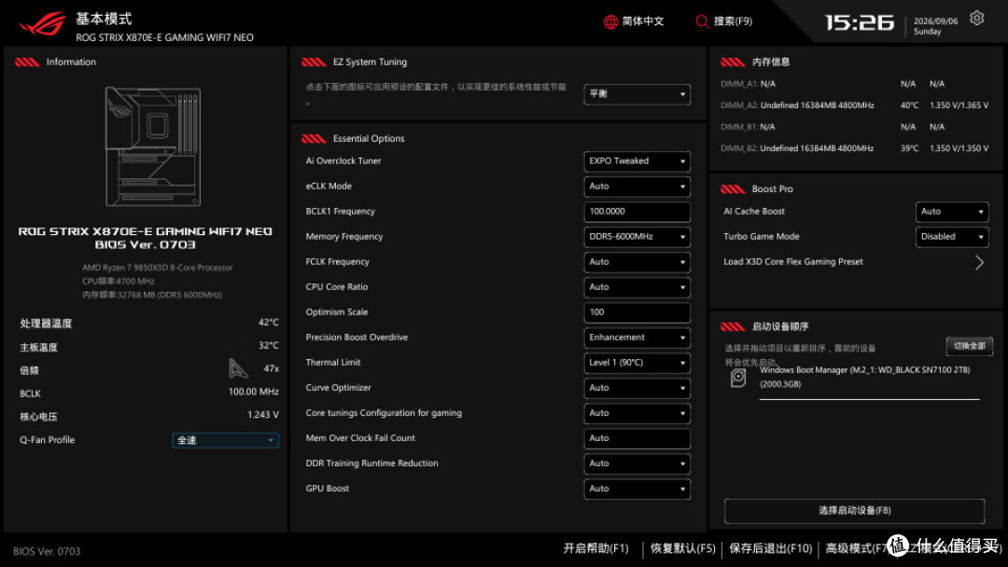Image resolution: width=1008 pixels, height=567 pixels.
Task: Click AMD Ryzen 7 9850X3D processor text
Action: [x=158, y=268]
